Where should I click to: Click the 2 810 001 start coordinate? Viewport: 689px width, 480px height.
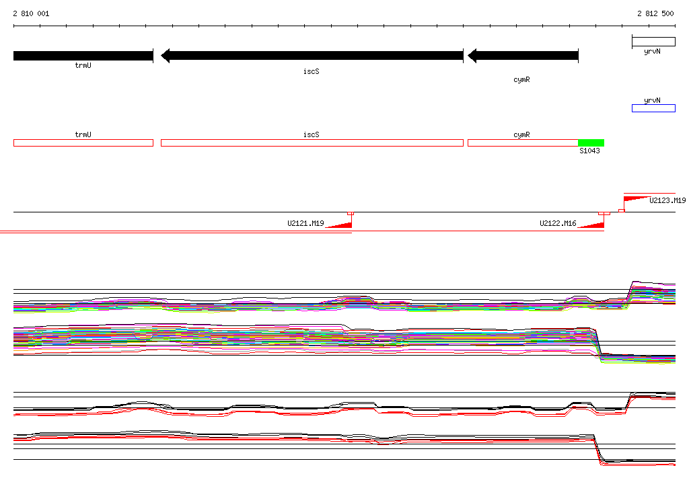coord(31,13)
